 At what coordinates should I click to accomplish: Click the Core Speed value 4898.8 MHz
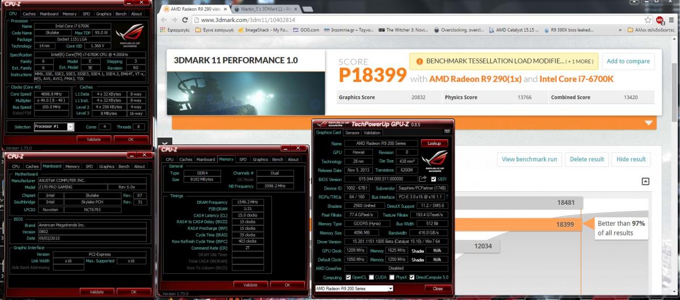pos(52,94)
